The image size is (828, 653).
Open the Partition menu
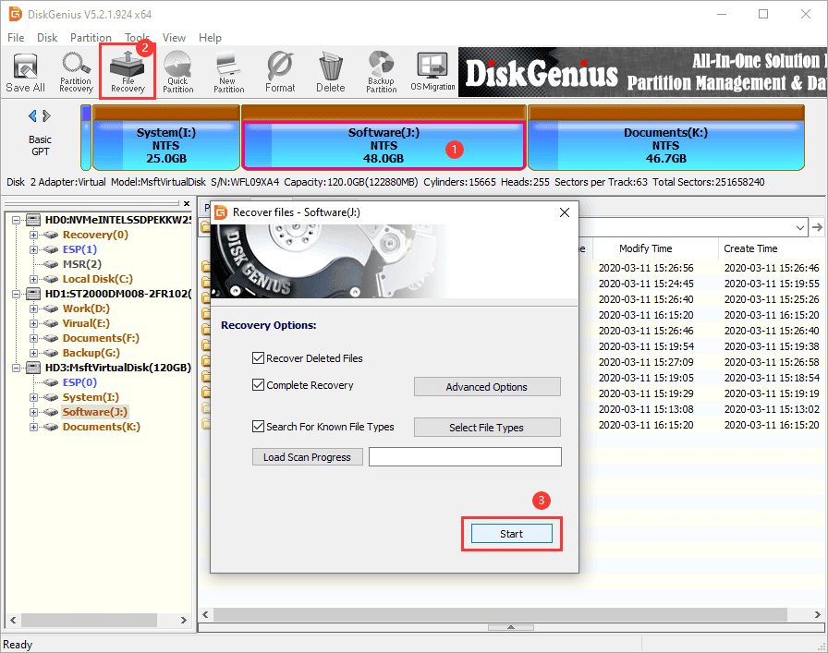[91, 38]
